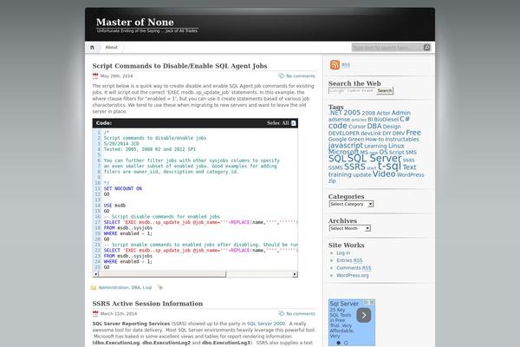The image size is (520, 347).
Task: Open the DBA category link under post
Action: point(136,287)
